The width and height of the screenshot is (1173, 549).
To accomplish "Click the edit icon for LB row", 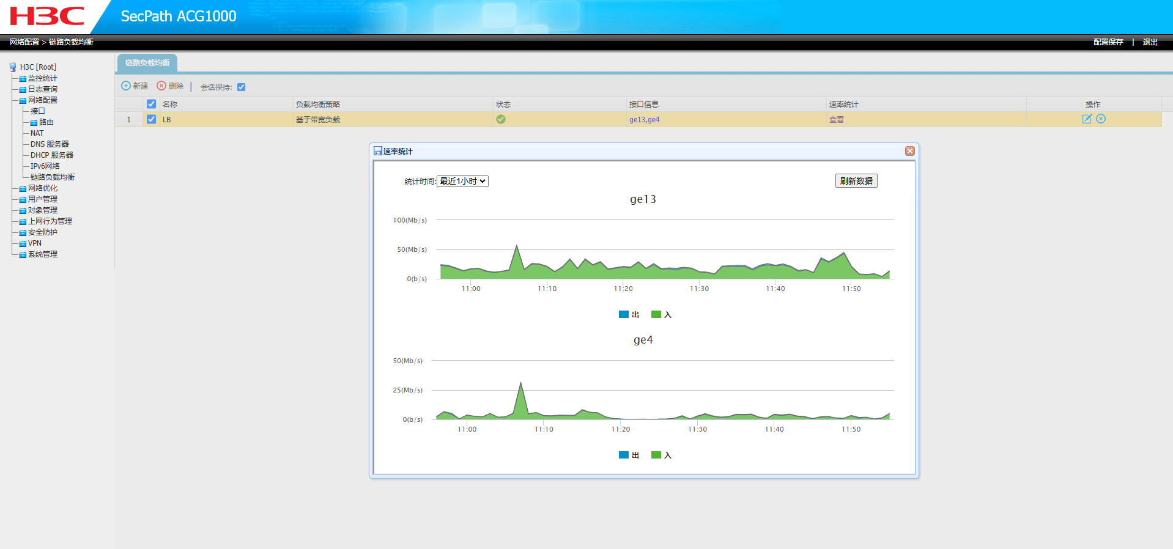I will pos(1087,119).
